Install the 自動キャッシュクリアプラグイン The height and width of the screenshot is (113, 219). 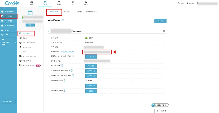coord(91,76)
